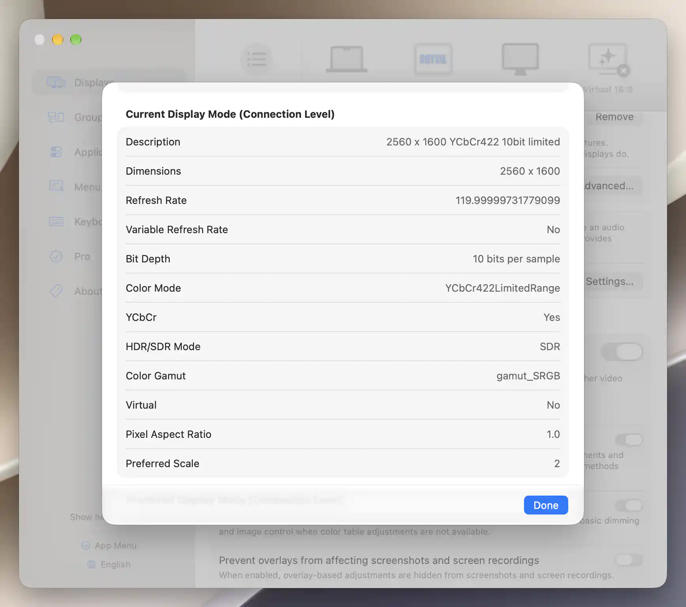Click the Done button in the dialog

[x=546, y=505]
